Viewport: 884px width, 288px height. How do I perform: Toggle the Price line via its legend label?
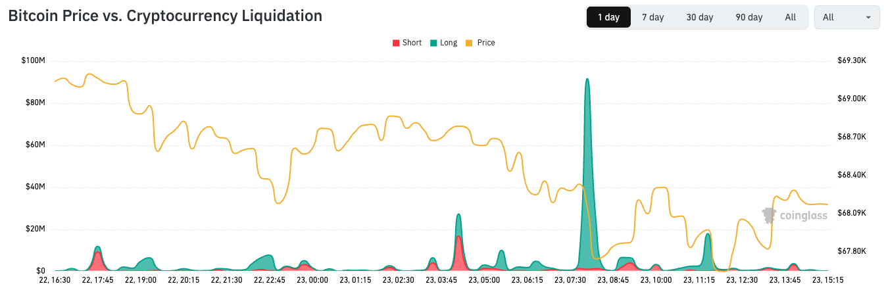click(x=486, y=43)
